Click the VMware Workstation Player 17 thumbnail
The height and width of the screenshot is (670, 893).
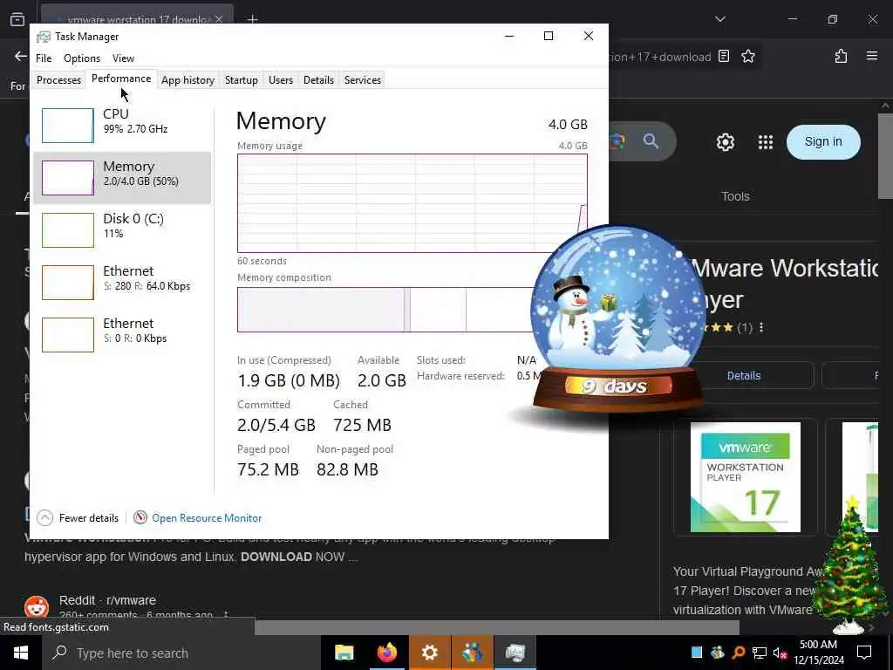745,477
